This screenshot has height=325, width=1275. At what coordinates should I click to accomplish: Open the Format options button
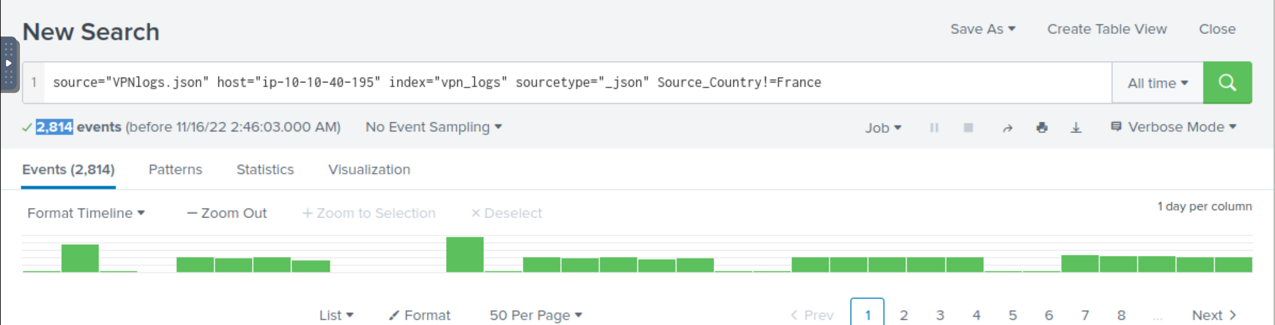click(x=420, y=315)
